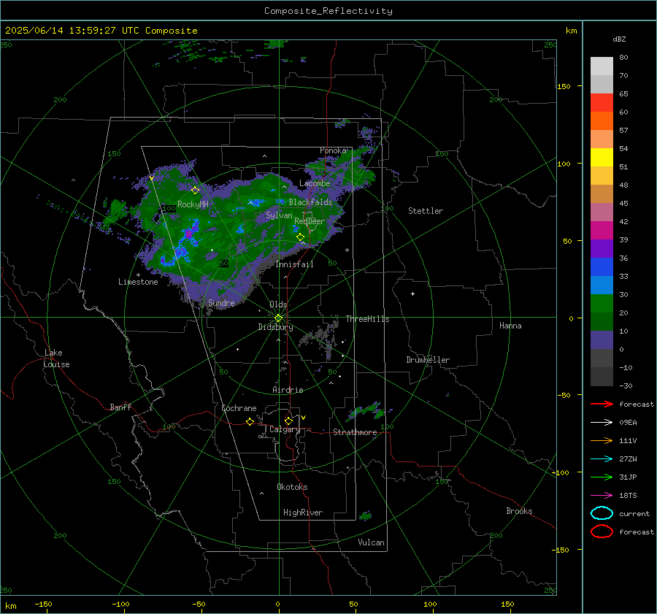
Task: Click the Airdrie label
Action: [x=288, y=390]
